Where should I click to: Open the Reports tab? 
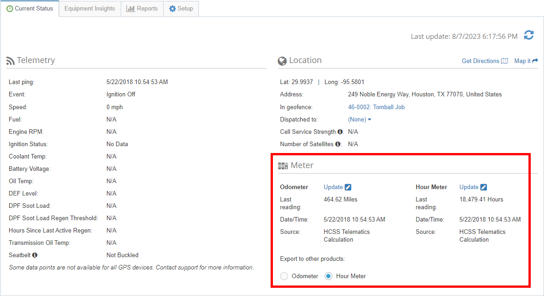pyautogui.click(x=142, y=8)
